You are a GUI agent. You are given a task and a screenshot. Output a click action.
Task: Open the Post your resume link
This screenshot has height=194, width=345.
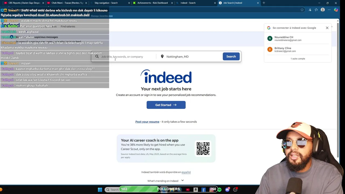click(147, 122)
